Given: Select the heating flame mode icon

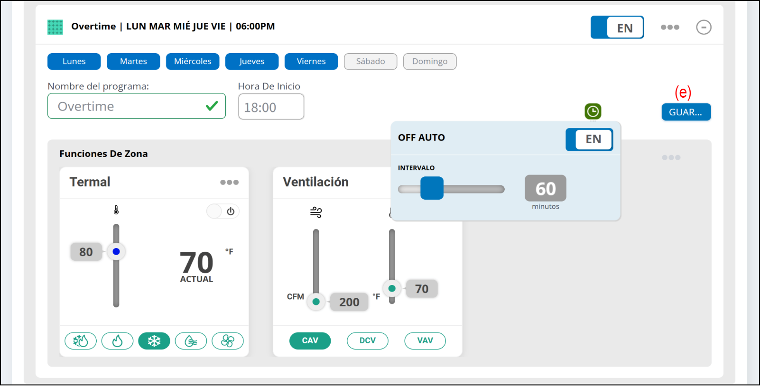Looking at the screenshot, I should click(x=117, y=341).
